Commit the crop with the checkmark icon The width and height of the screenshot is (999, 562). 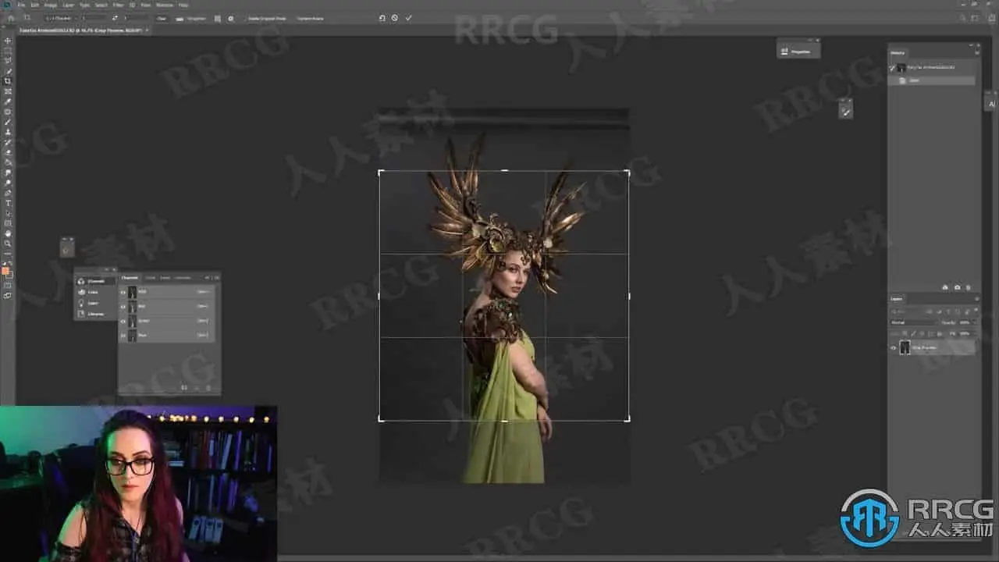[408, 18]
